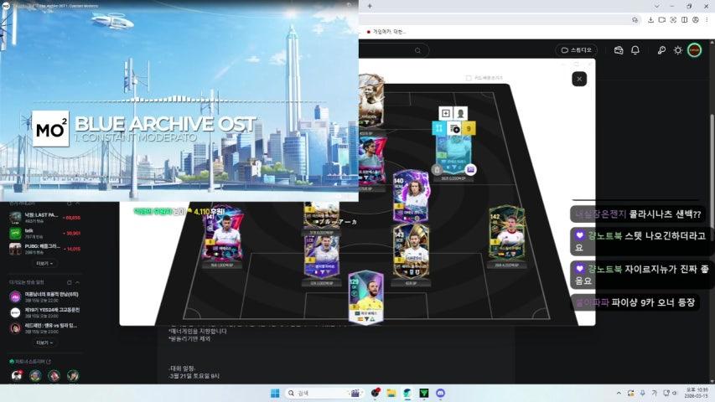Screen dimensions: 715x402
Task: Open the profile avatar menu
Action: coord(695,50)
